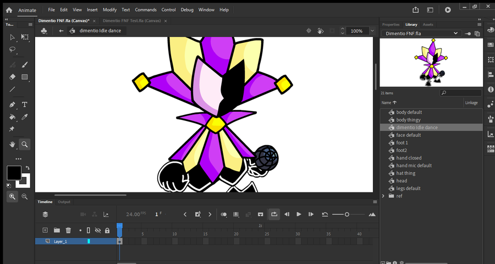Open the Align panel icon

coord(490,75)
